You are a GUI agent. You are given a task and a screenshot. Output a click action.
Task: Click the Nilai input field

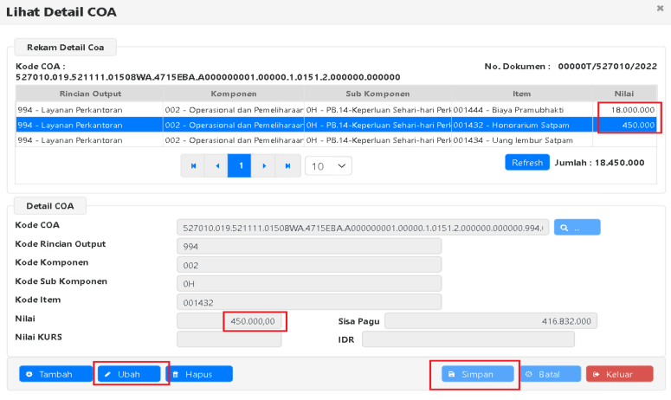coord(229,321)
